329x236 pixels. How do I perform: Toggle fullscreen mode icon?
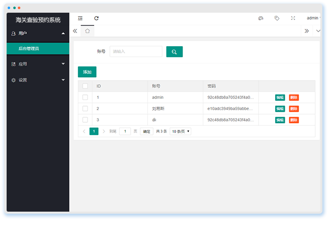293,18
